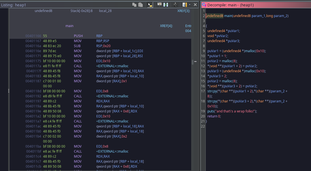The width and height of the screenshot is (311, 171).
Task: Click the Decompile panel Cf icon
Action: pos(204,5)
